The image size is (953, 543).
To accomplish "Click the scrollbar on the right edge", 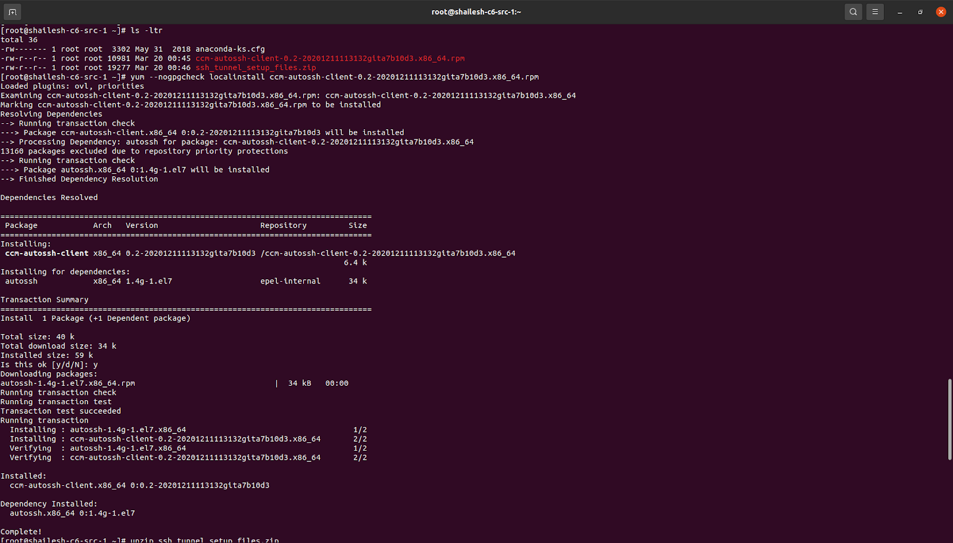I will 949,417.
